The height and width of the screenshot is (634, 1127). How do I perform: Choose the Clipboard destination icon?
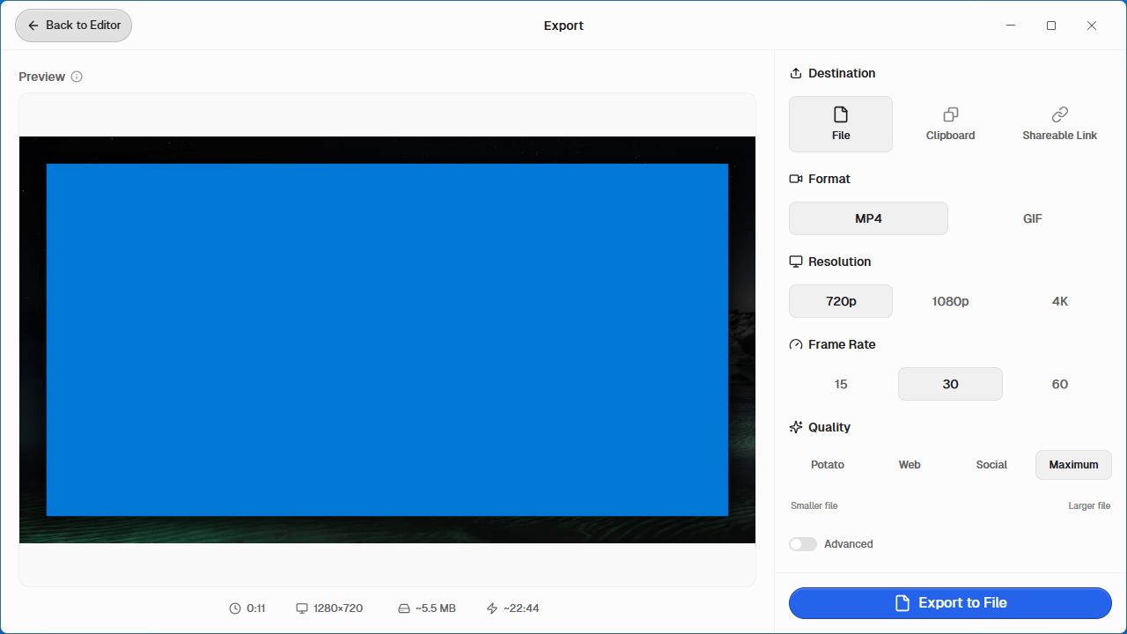click(950, 114)
